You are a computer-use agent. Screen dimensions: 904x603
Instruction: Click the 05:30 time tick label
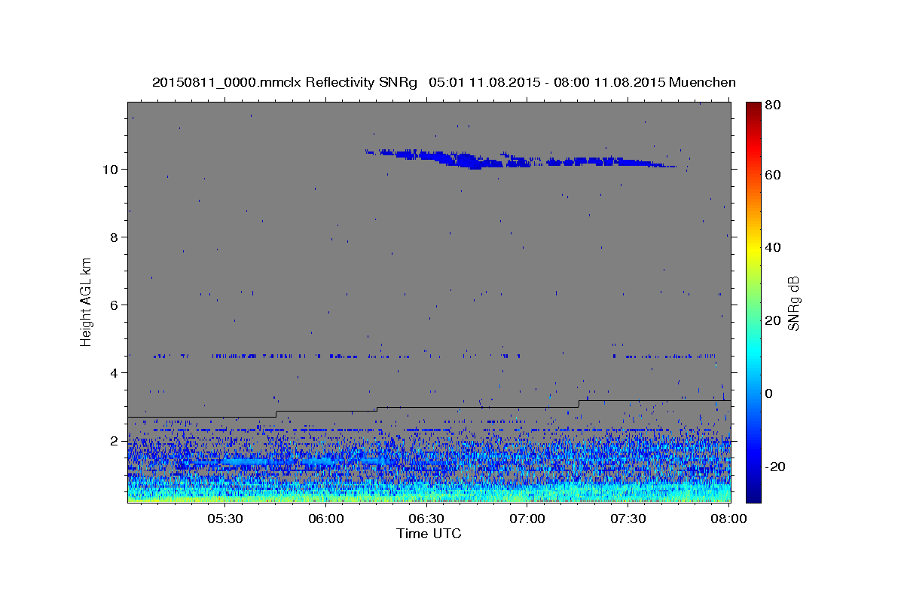coord(225,519)
